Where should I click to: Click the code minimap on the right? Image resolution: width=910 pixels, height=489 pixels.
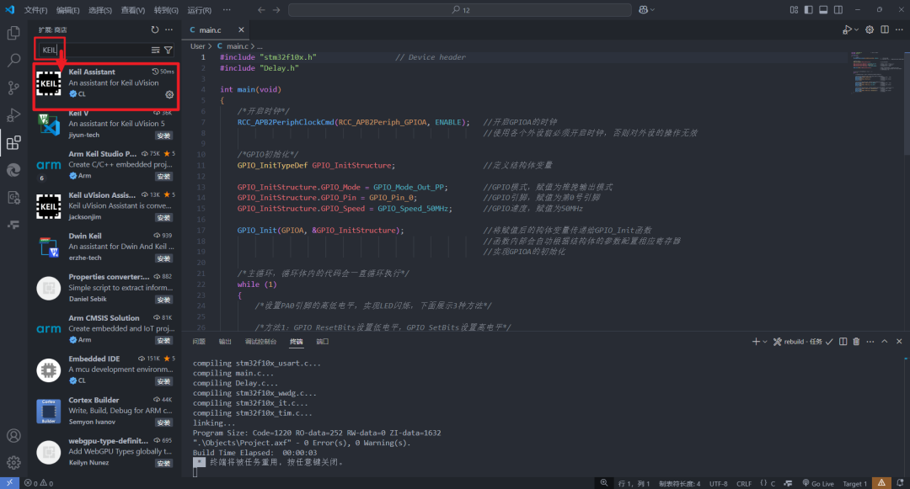[876, 73]
